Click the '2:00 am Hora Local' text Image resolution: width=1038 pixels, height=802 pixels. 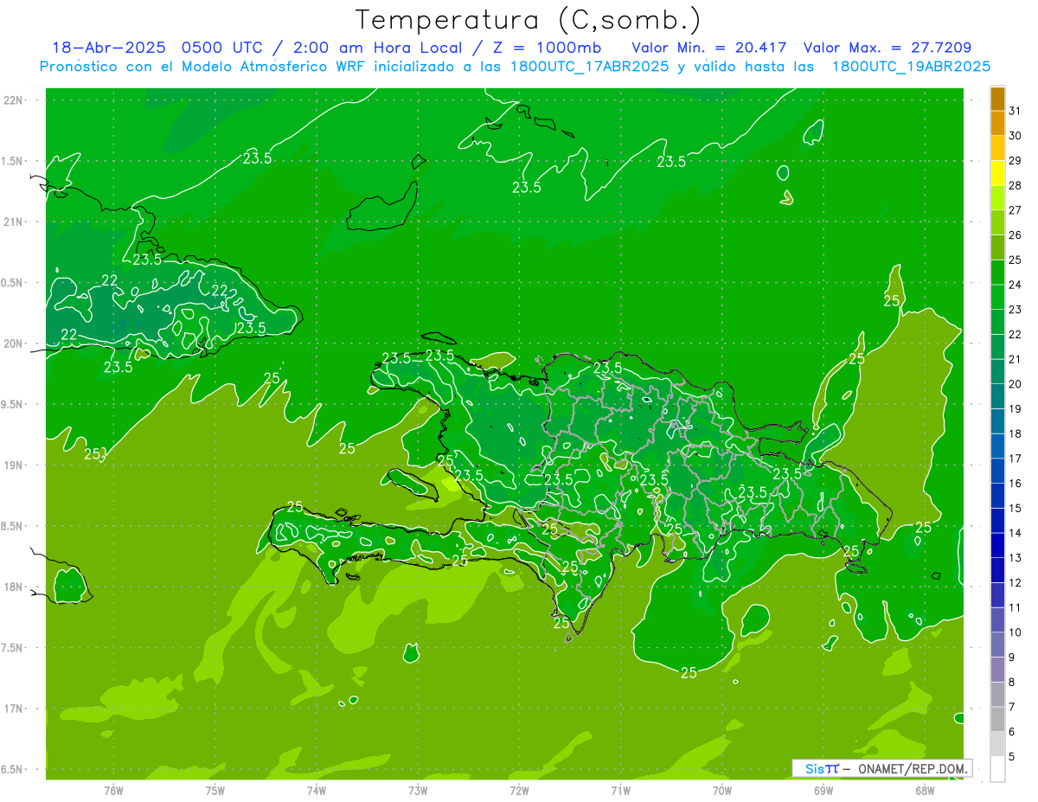coord(376,48)
